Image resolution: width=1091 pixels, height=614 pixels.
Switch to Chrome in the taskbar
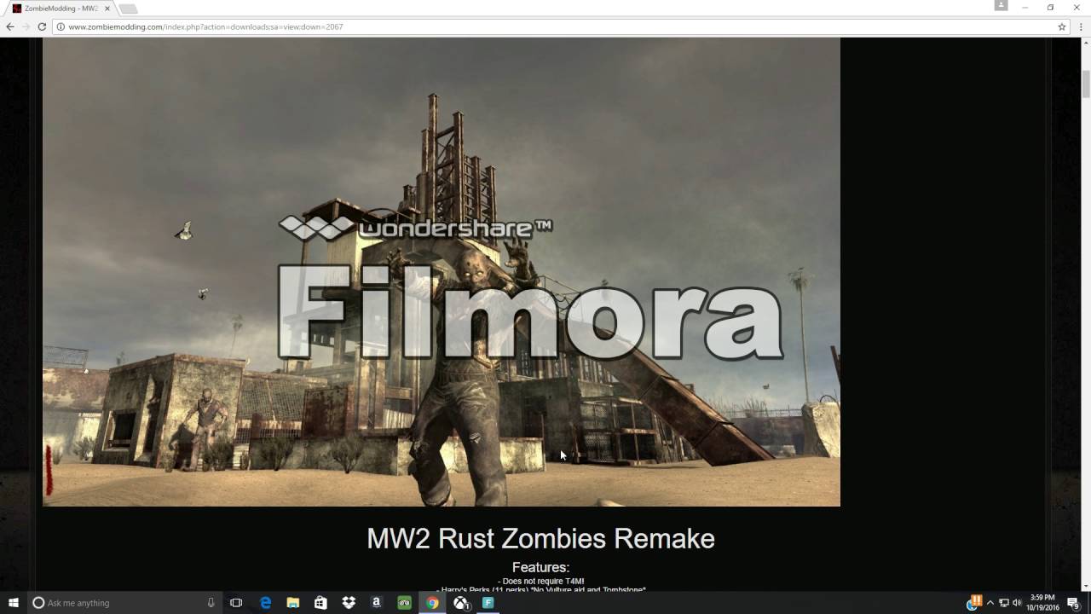(x=432, y=603)
